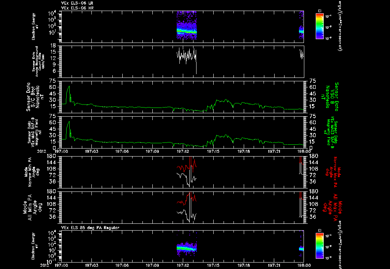Viewport: 390px width, 269px height.
Task: Click the red 'All Max PA Angle' label
Action: point(332,207)
